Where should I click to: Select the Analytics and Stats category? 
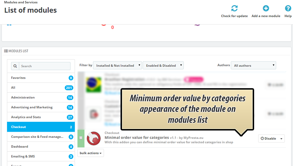[x=41, y=117]
